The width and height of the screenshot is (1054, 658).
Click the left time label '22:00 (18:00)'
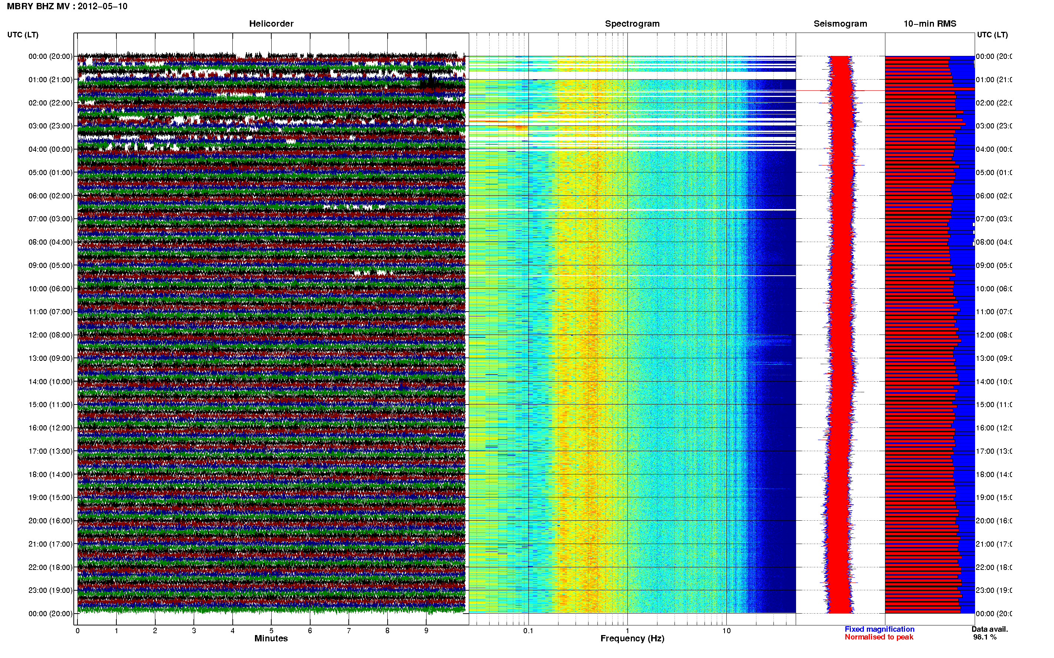(x=50, y=567)
